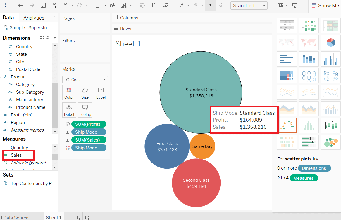
Task: Click the Undo back arrow
Action: [20, 6]
